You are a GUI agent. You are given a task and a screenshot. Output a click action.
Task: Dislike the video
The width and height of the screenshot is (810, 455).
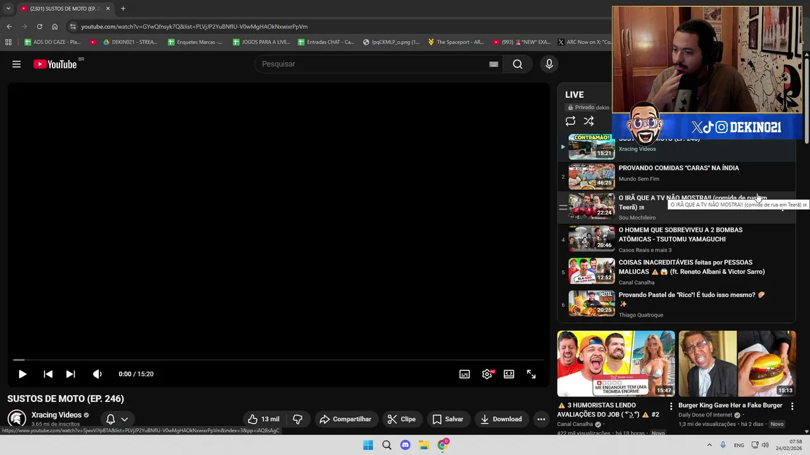click(x=297, y=419)
